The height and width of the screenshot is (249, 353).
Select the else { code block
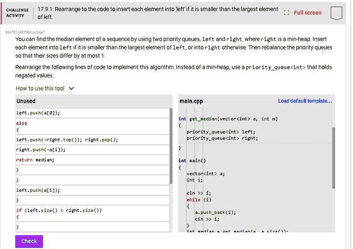pyautogui.click(x=92, y=127)
